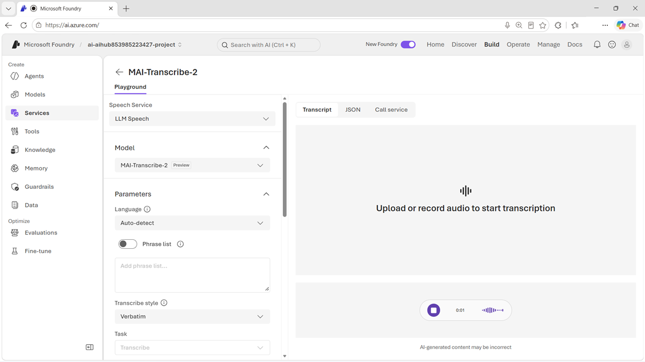The width and height of the screenshot is (645, 362).
Task: Open the Docs link
Action: click(x=575, y=45)
